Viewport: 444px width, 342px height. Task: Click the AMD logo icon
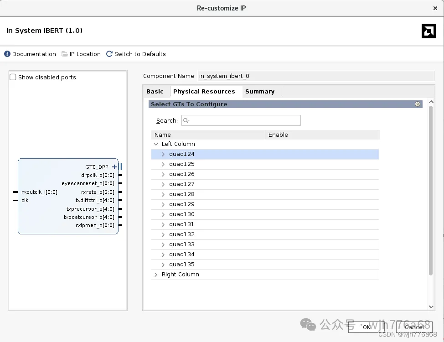[429, 31]
